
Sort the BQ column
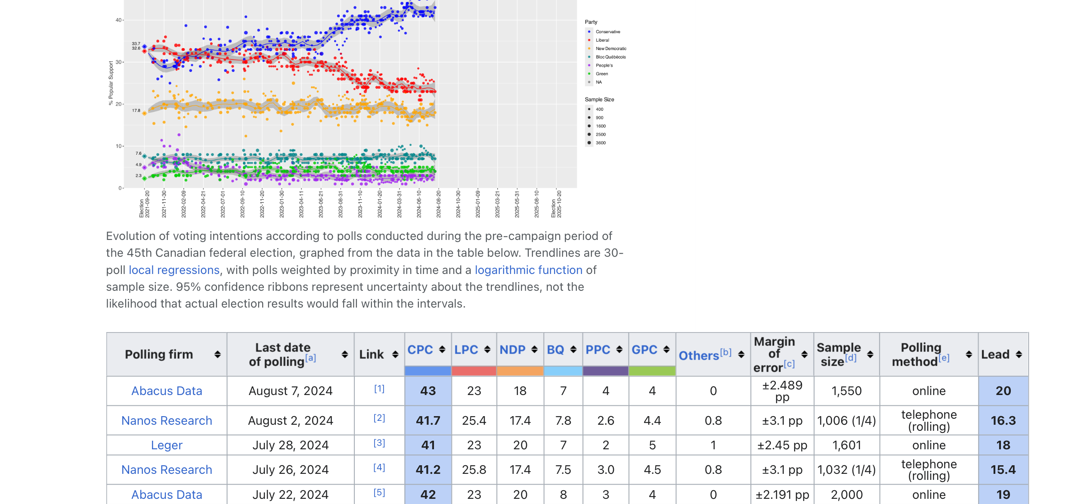(x=573, y=349)
